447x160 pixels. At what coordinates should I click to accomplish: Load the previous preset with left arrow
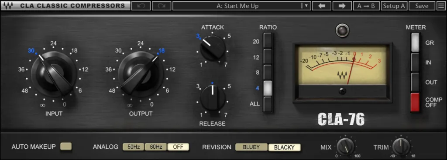click(x=322, y=6)
